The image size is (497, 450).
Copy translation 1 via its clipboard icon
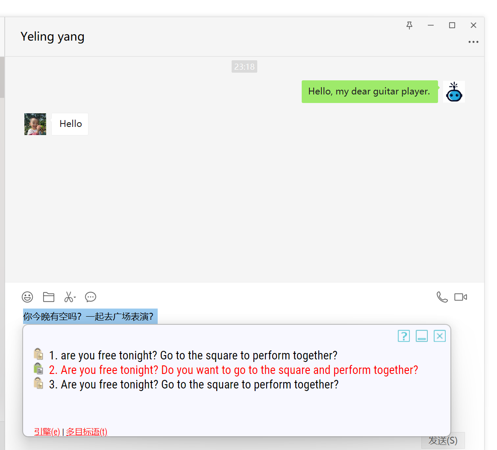coord(38,354)
